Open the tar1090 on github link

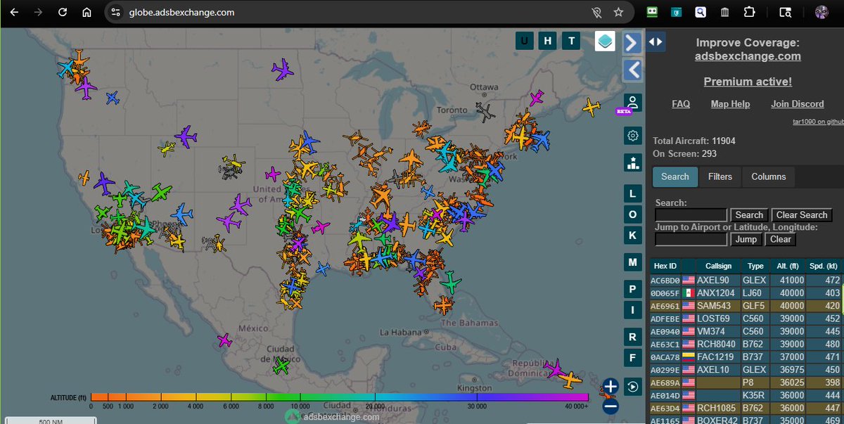click(818, 122)
